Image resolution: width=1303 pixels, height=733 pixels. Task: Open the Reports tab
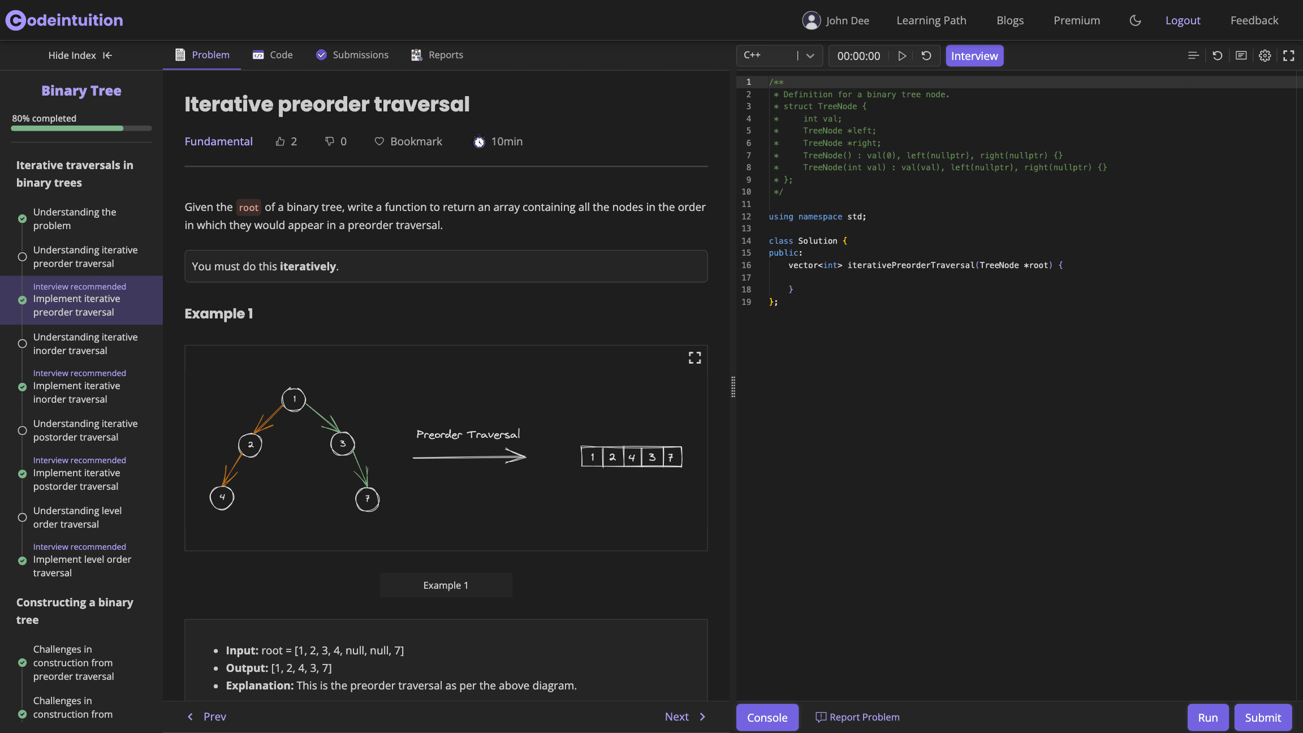[437, 55]
